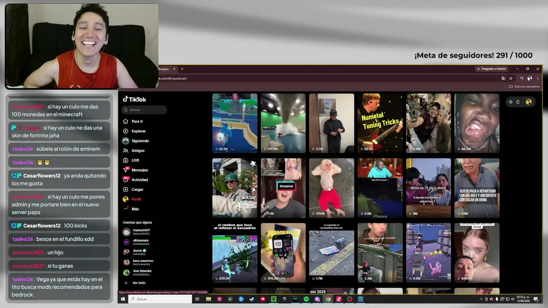The image size is (548, 308).
Task: Open Spotify from the taskbar
Action: 306,299
